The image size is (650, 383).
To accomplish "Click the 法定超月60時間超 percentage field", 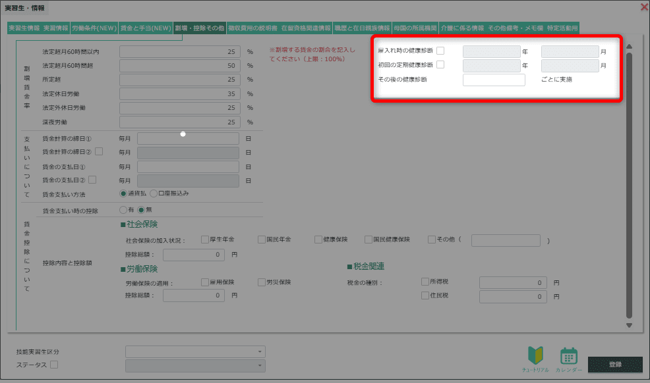I will point(180,66).
